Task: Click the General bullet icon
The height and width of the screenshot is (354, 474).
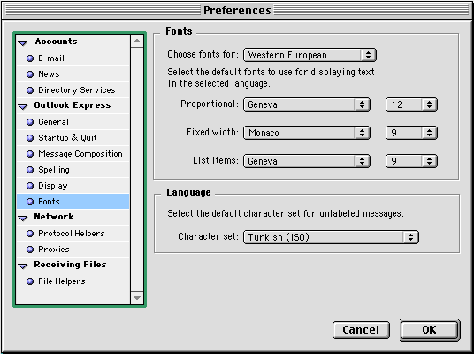Action: click(30, 122)
